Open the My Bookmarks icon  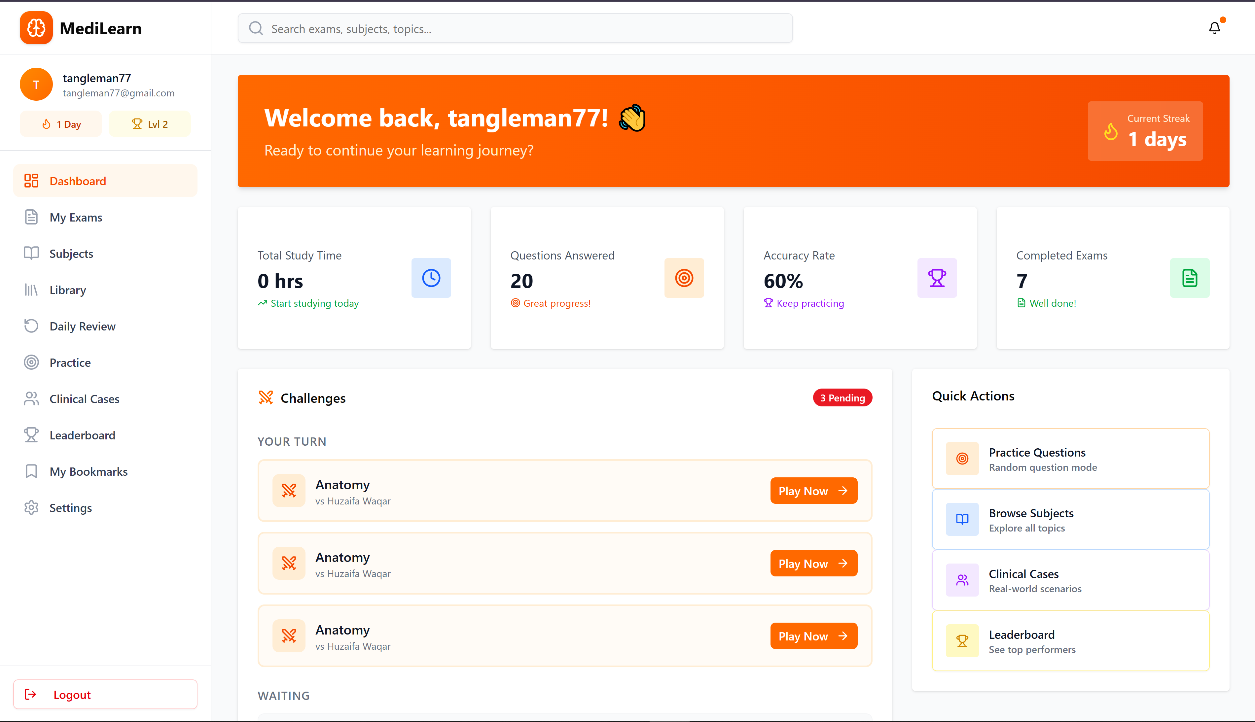(31, 471)
